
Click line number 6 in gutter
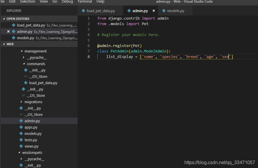click(x=89, y=46)
